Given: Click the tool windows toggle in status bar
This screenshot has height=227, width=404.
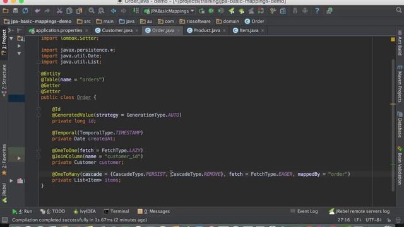Looking at the screenshot, I should [x=4, y=220].
